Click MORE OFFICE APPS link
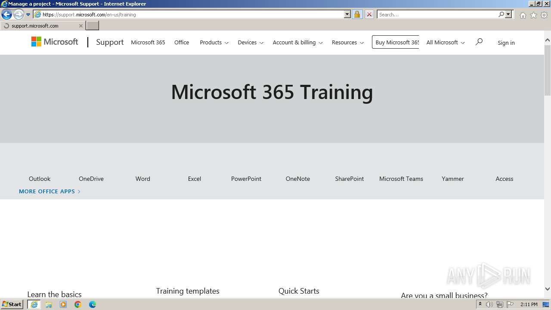This screenshot has height=310, width=551. (50, 191)
